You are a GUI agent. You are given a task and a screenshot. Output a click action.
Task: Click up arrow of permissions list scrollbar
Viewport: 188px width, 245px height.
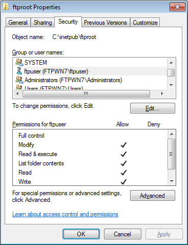coord(172,134)
